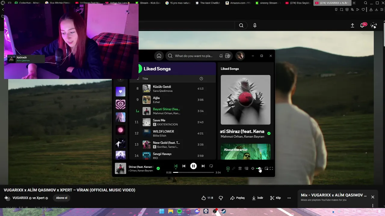Open Liked Songs heart playlist in sidebar

[120, 91]
